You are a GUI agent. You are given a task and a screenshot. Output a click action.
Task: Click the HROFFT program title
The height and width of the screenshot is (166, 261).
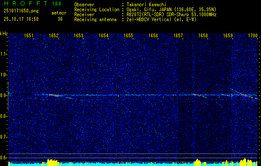click(x=26, y=3)
